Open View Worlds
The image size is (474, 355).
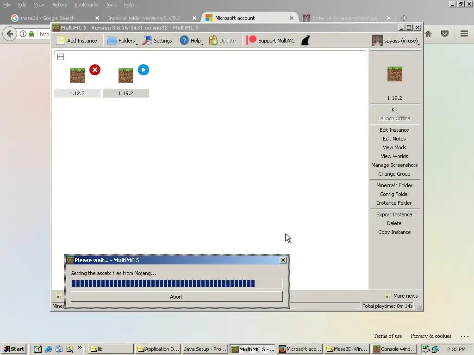[x=394, y=156]
